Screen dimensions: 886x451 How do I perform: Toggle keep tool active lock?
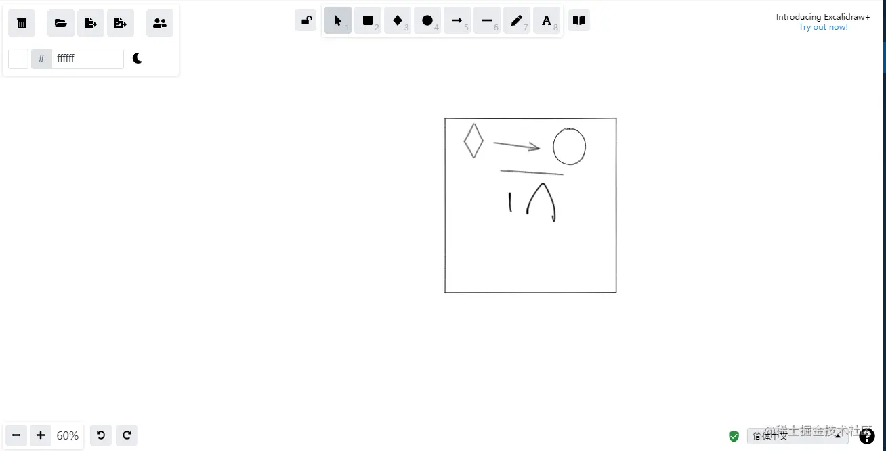pos(305,20)
